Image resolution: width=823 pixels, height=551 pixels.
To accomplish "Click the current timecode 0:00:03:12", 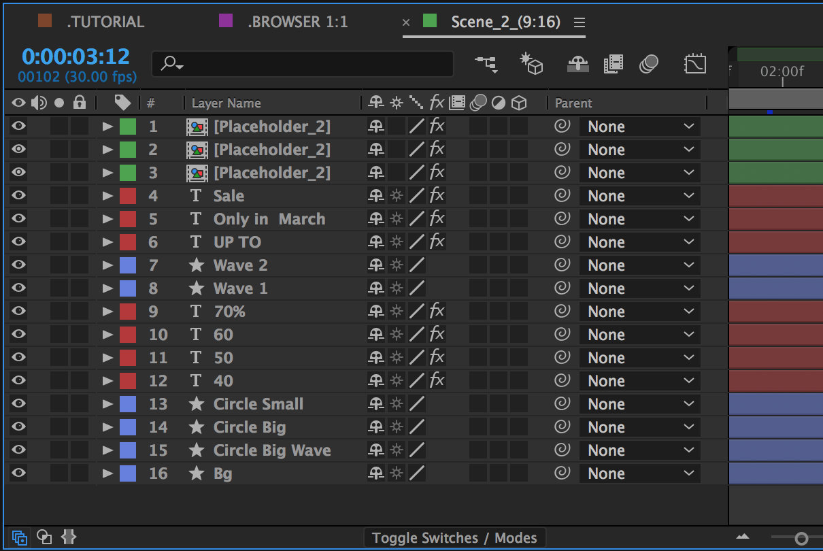I will coord(75,56).
